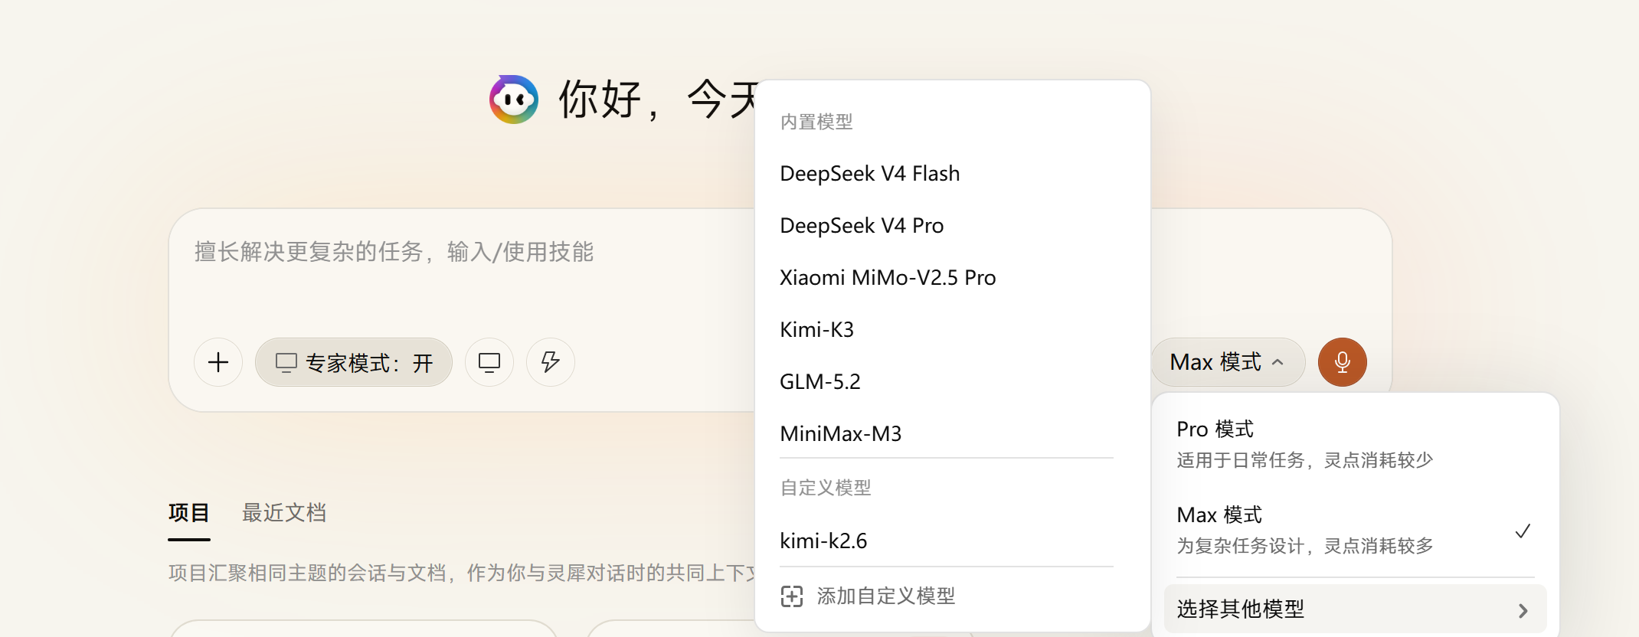The width and height of the screenshot is (1639, 637).
Task: Pick MiniMax-M3 from model list
Action: tap(840, 434)
